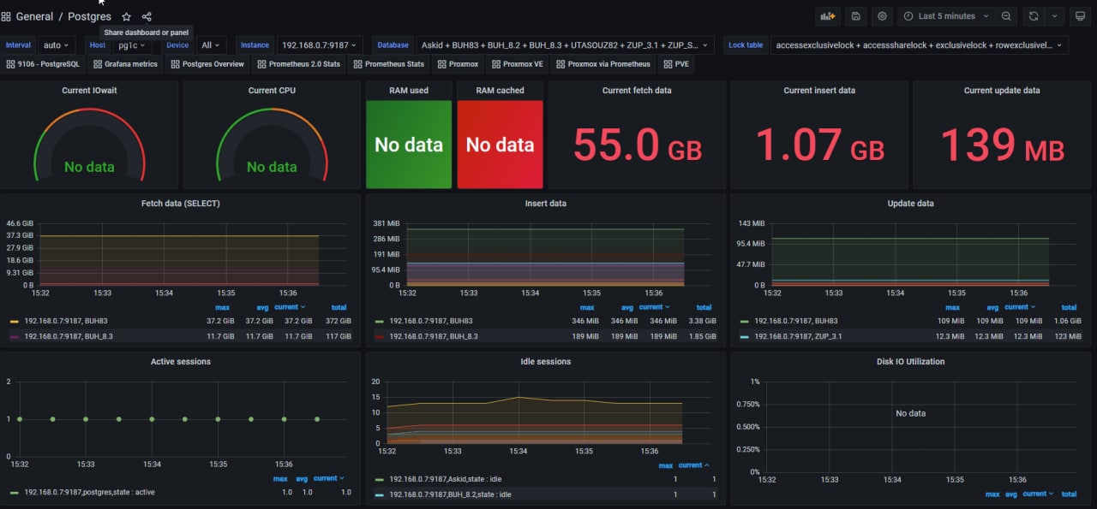Sort Active sessions legend by avg column

pos(303,478)
